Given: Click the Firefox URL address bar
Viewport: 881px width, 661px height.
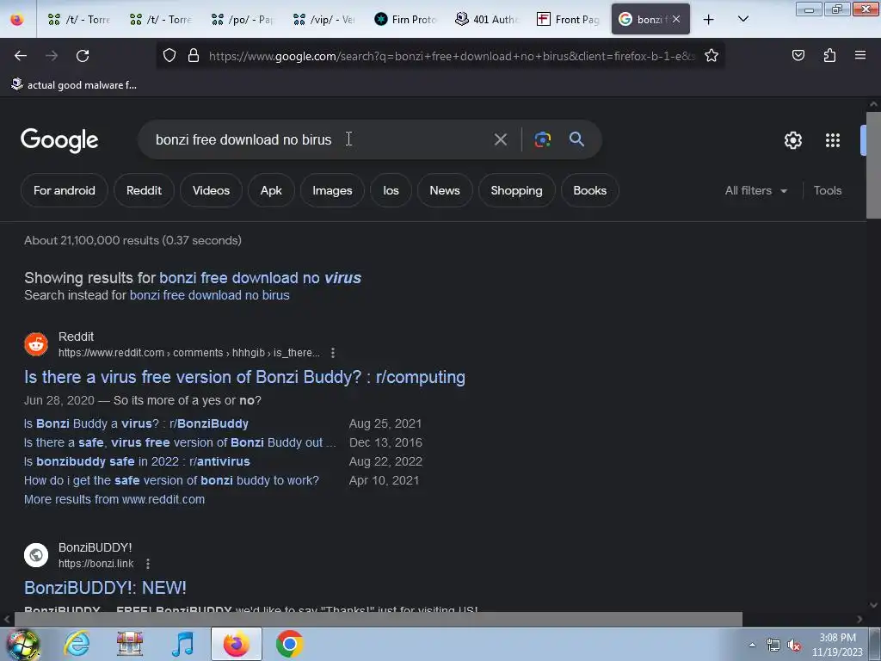Looking at the screenshot, I should 453,56.
